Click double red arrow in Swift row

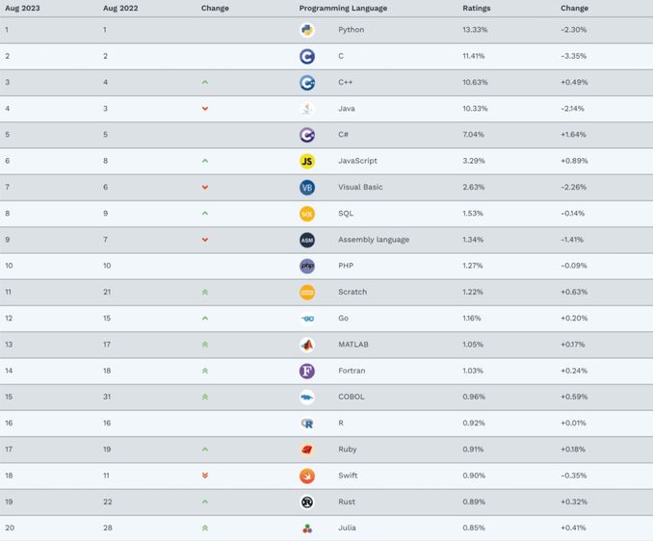pos(205,476)
